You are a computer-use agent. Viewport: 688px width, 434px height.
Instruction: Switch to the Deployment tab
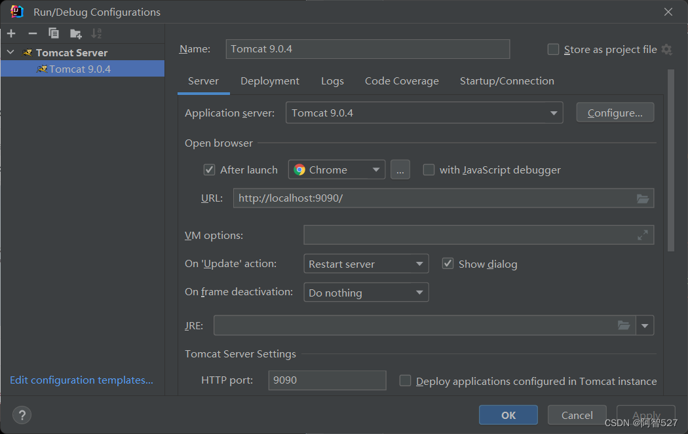coord(270,81)
